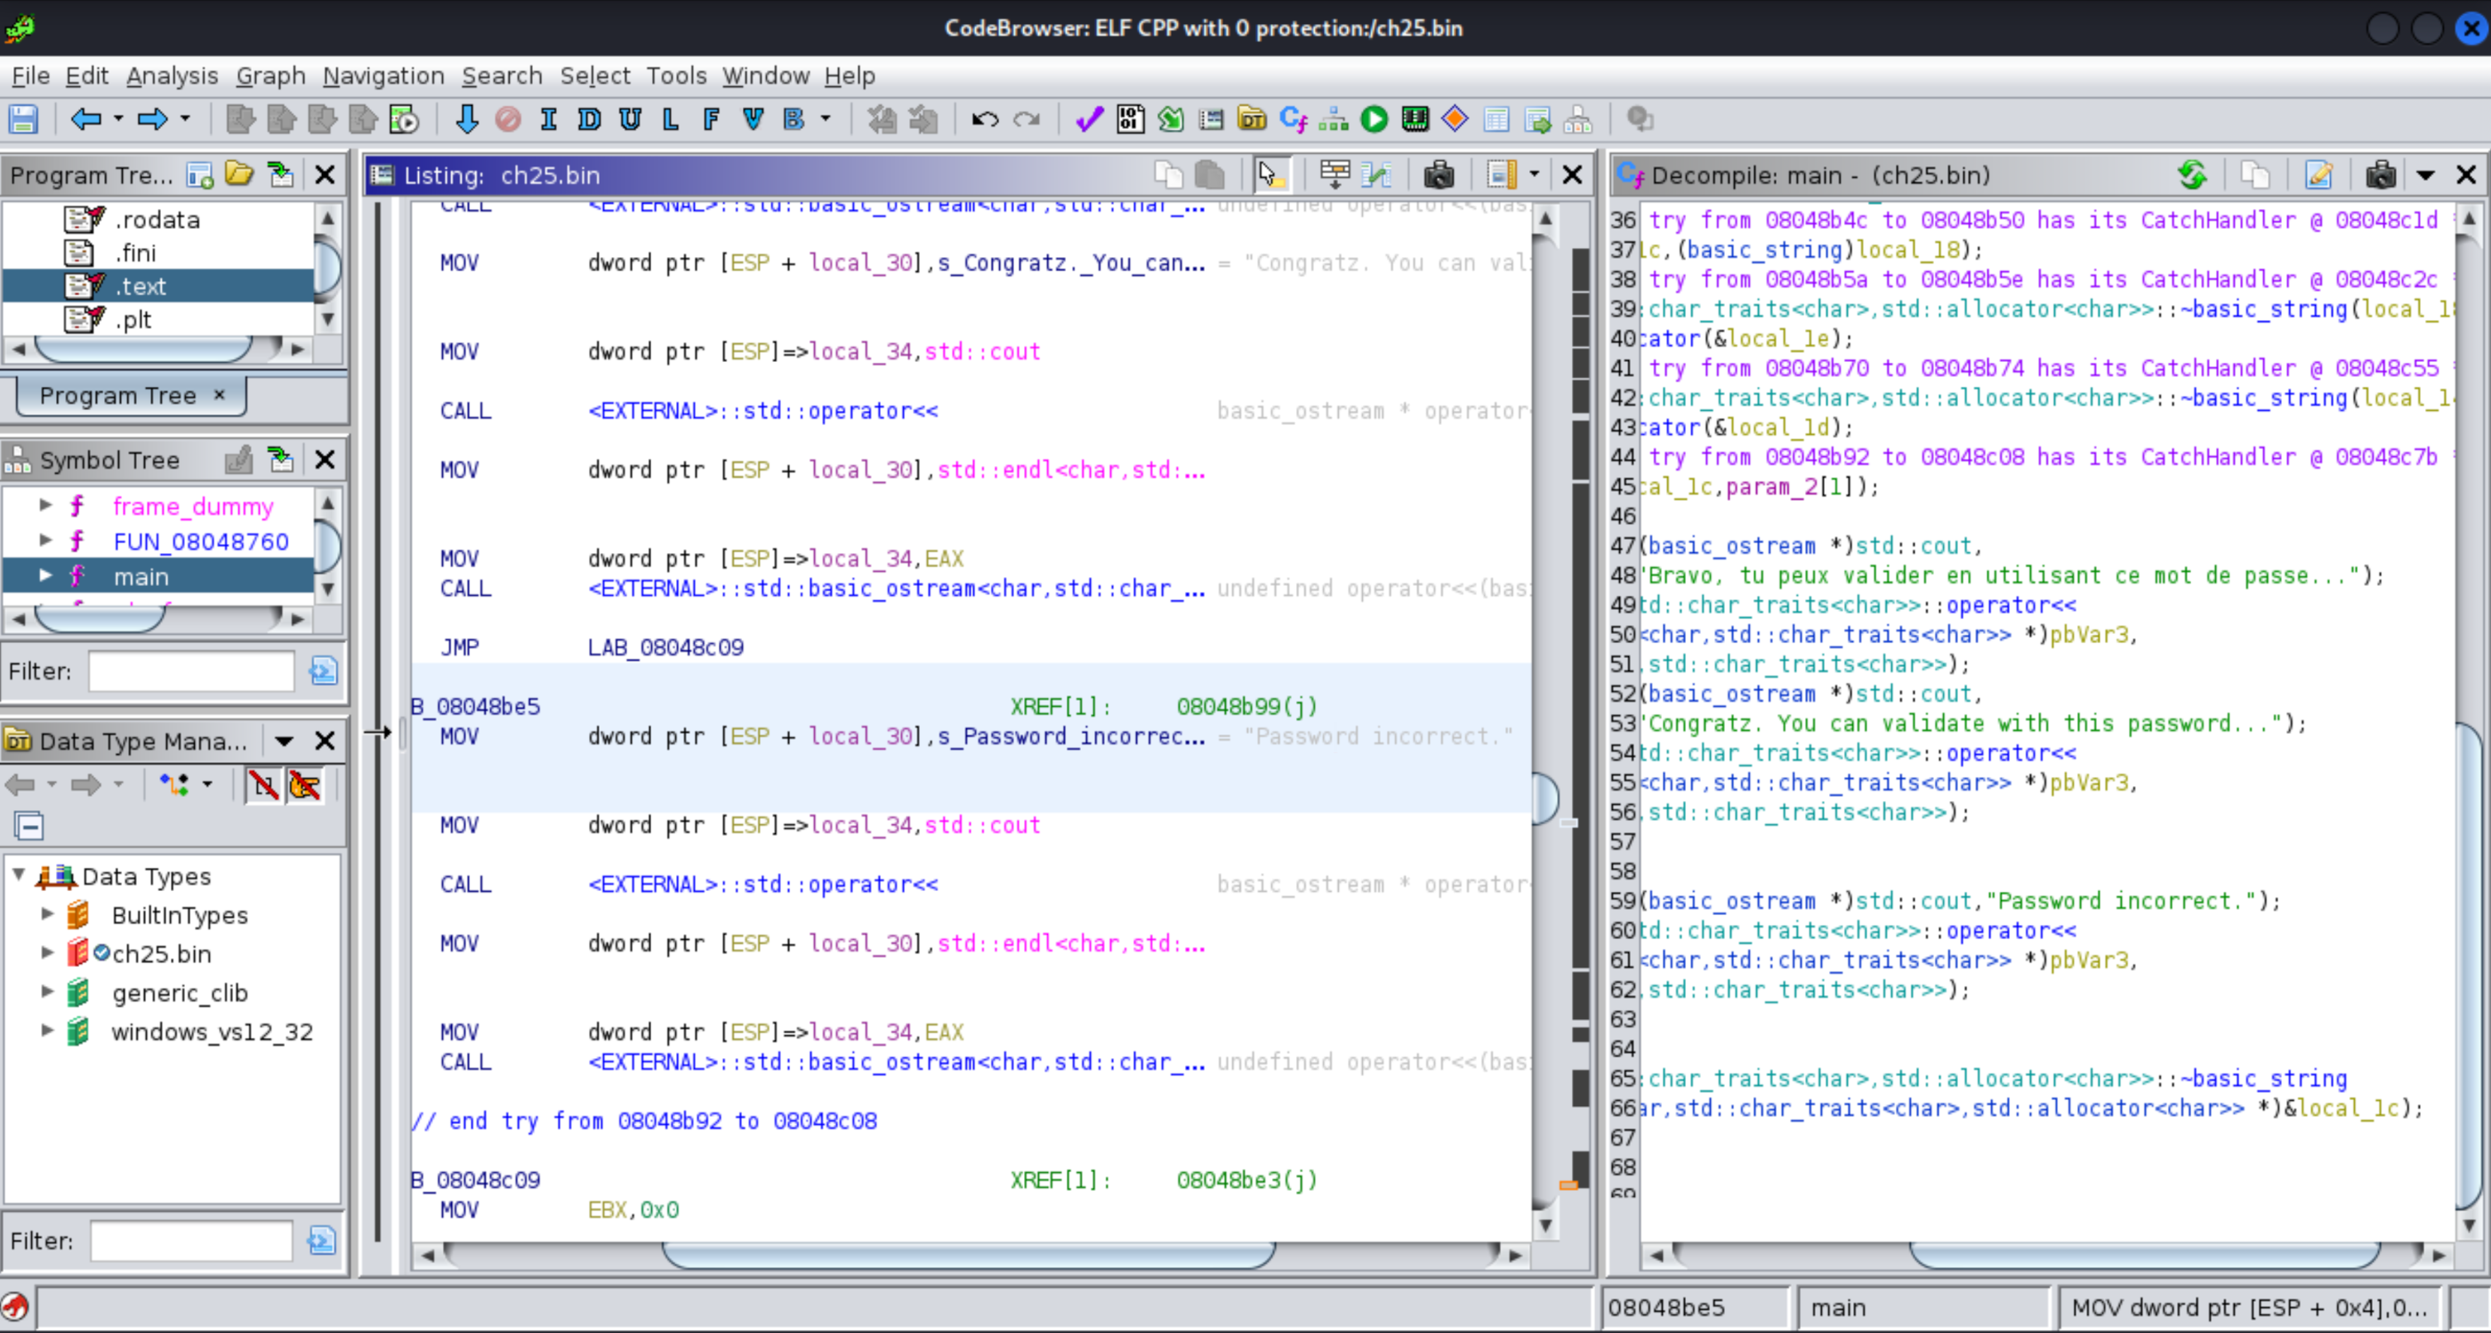2491x1333 pixels.
Task: Navigate to next Label with the L icon
Action: (670, 119)
